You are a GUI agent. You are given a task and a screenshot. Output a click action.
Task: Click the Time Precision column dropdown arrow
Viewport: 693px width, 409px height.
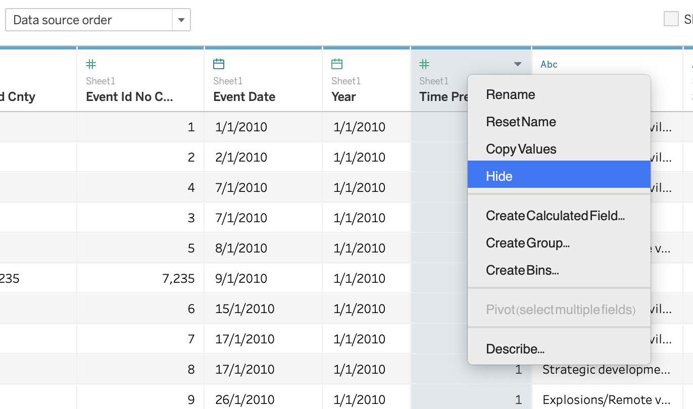coord(517,64)
